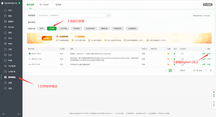216x117 pixels.
Task: Click 卸载 uninstall for MySQL 5.7.44
Action: pos(209,59)
